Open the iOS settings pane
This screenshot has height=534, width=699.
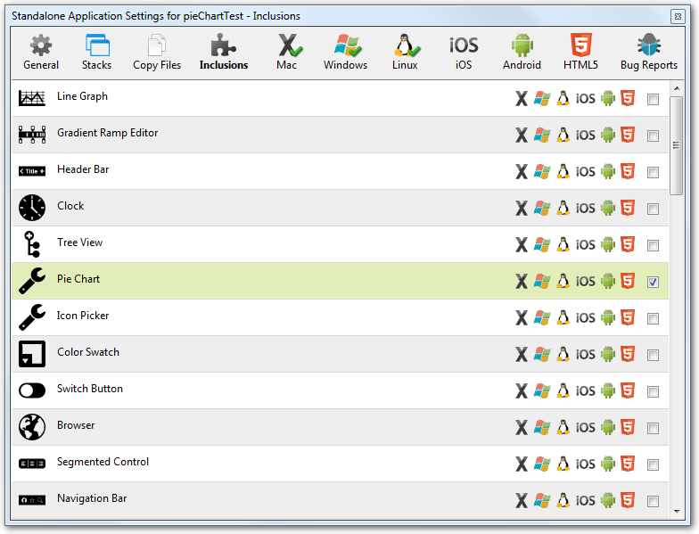pos(464,52)
